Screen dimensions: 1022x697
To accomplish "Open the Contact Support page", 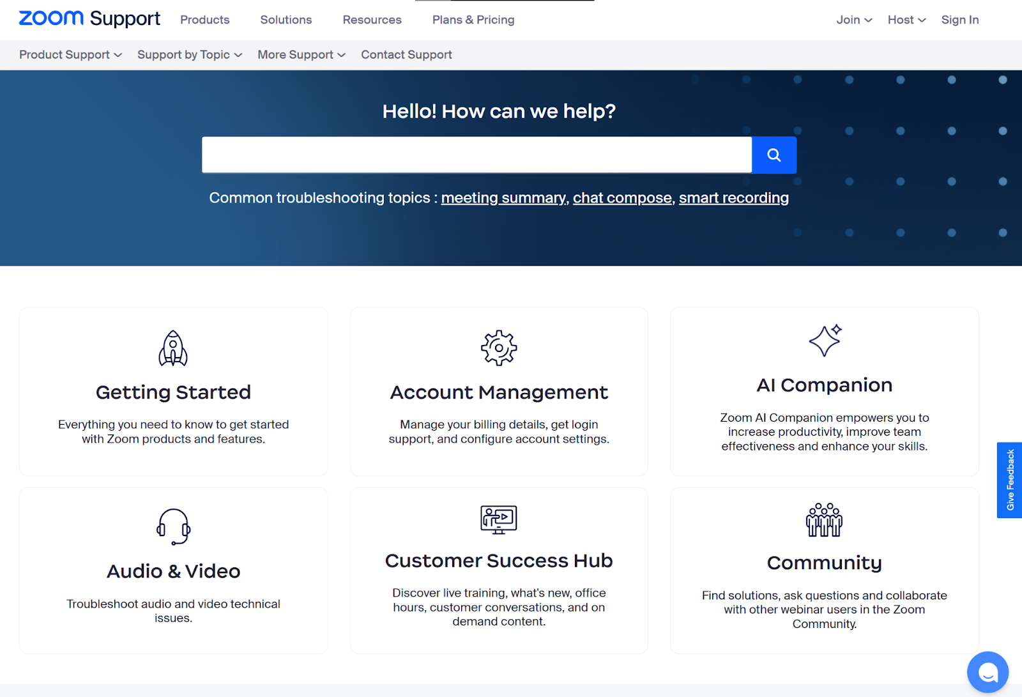I will pos(406,55).
